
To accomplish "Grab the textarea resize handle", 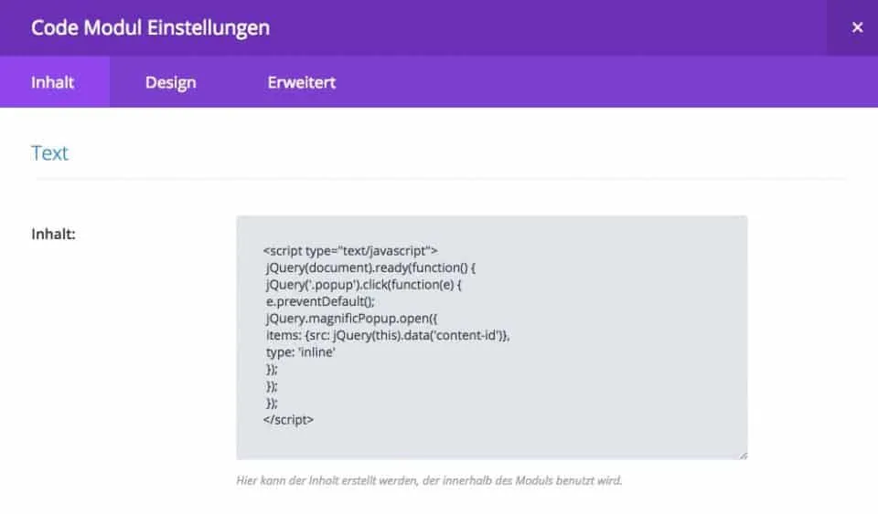I will click(742, 454).
